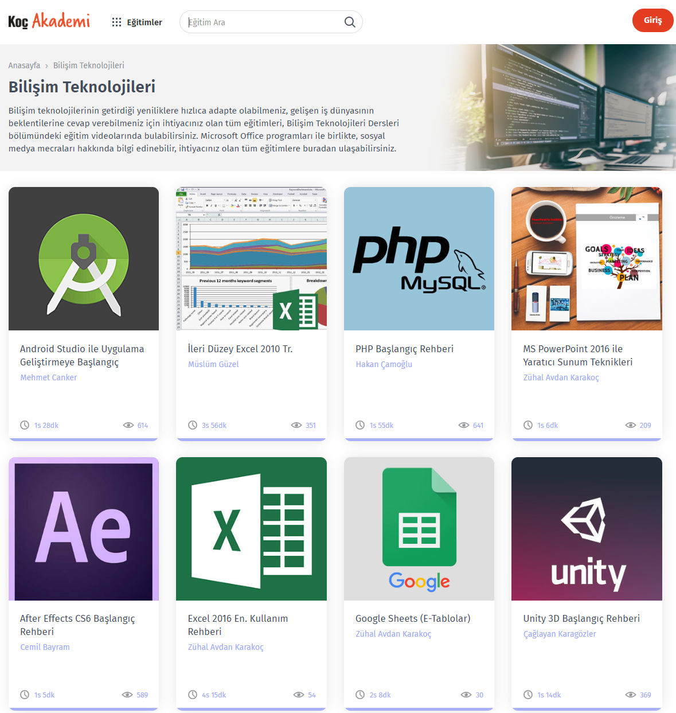
Task: Click clock icon on Android Studio card
Action: 25,425
